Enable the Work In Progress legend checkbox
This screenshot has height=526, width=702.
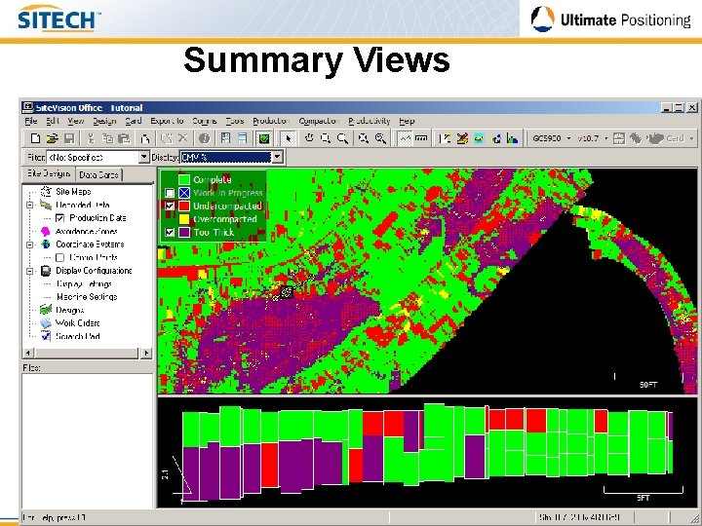coord(170,193)
